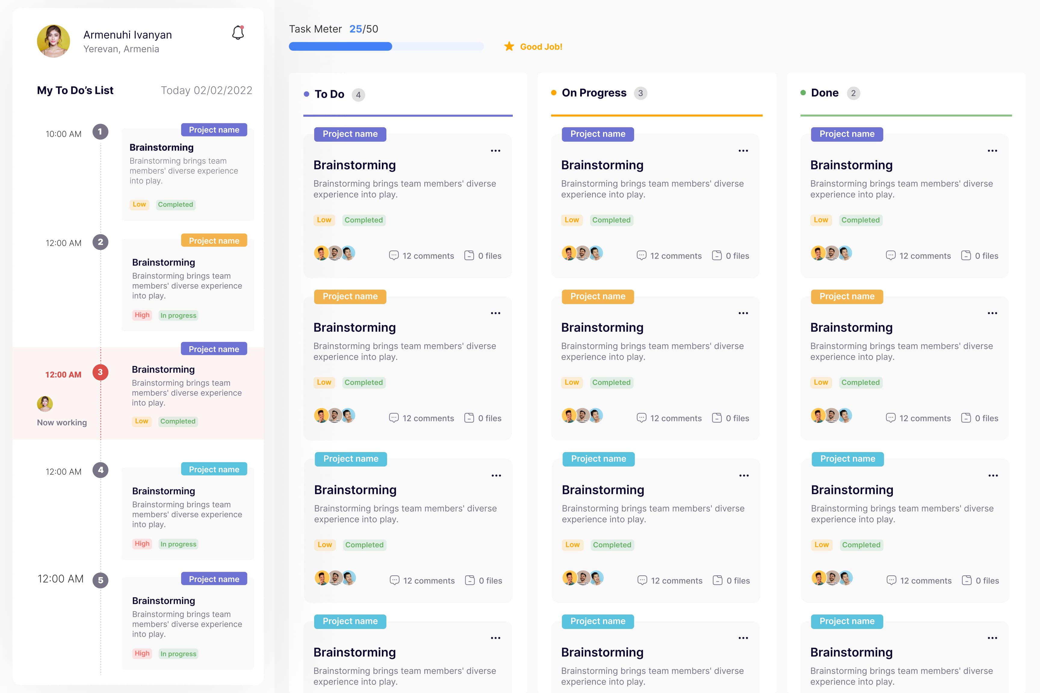The height and width of the screenshot is (693, 1040).
Task: Open comments icon on first To Do card
Action: point(394,255)
